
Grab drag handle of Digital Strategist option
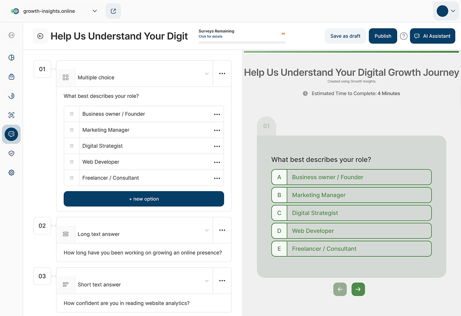[72, 146]
